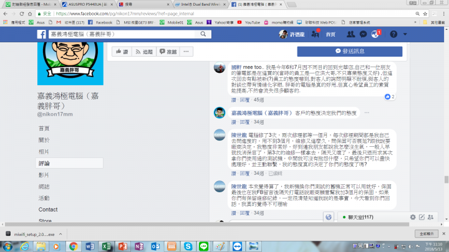
Task: Click the avatar of the 國軒 comment
Action: click(x=220, y=68)
